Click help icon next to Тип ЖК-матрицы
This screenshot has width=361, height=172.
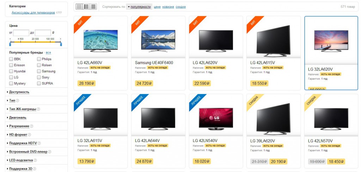tap(38, 109)
